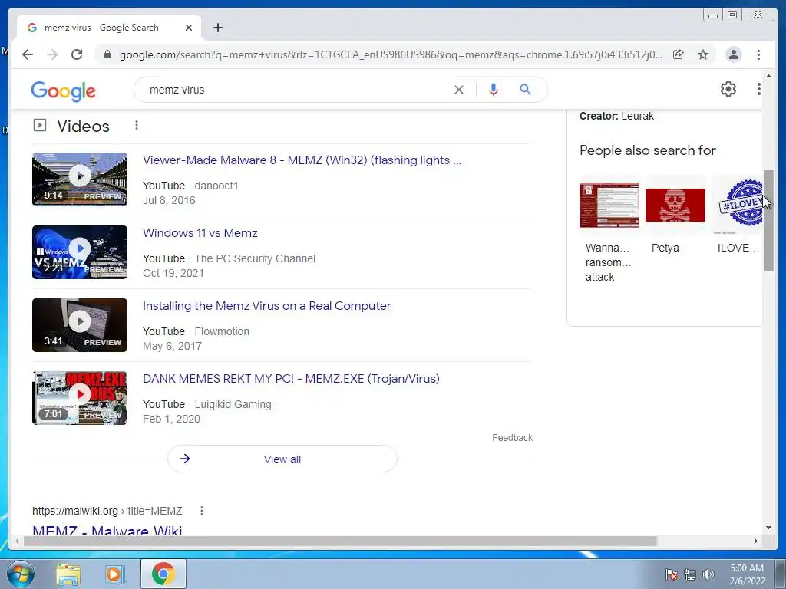Screen dimensions: 786x589
Task: Play the DANK MEMES REKT MY PC thumbnail
Action: click(80, 398)
